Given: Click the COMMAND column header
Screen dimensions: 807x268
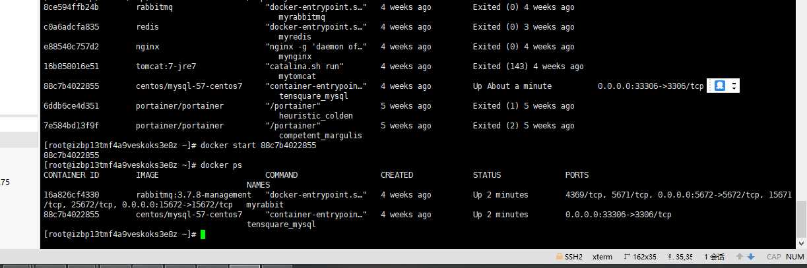Looking at the screenshot, I should [281, 175].
